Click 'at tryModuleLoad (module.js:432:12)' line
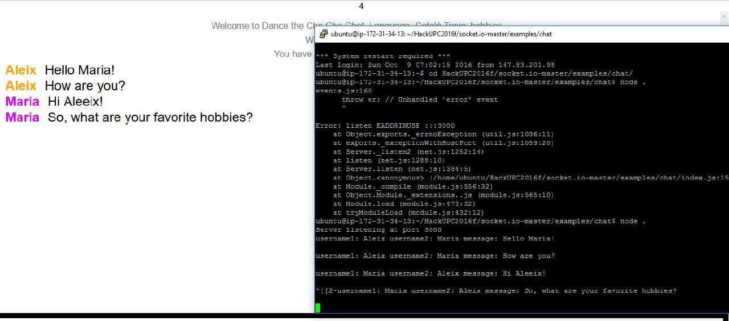This screenshot has height=321, width=729. pos(408,212)
